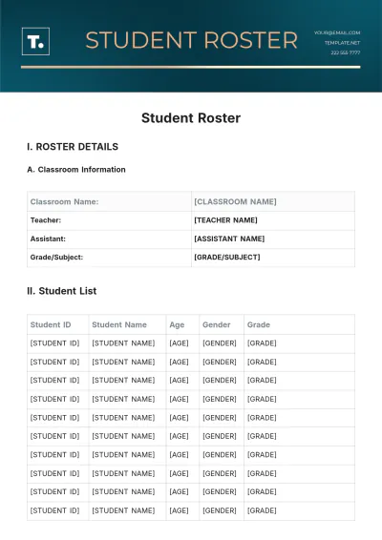The width and height of the screenshot is (382, 540).
Task: Click the T. logo in the banner
Action: click(35, 41)
